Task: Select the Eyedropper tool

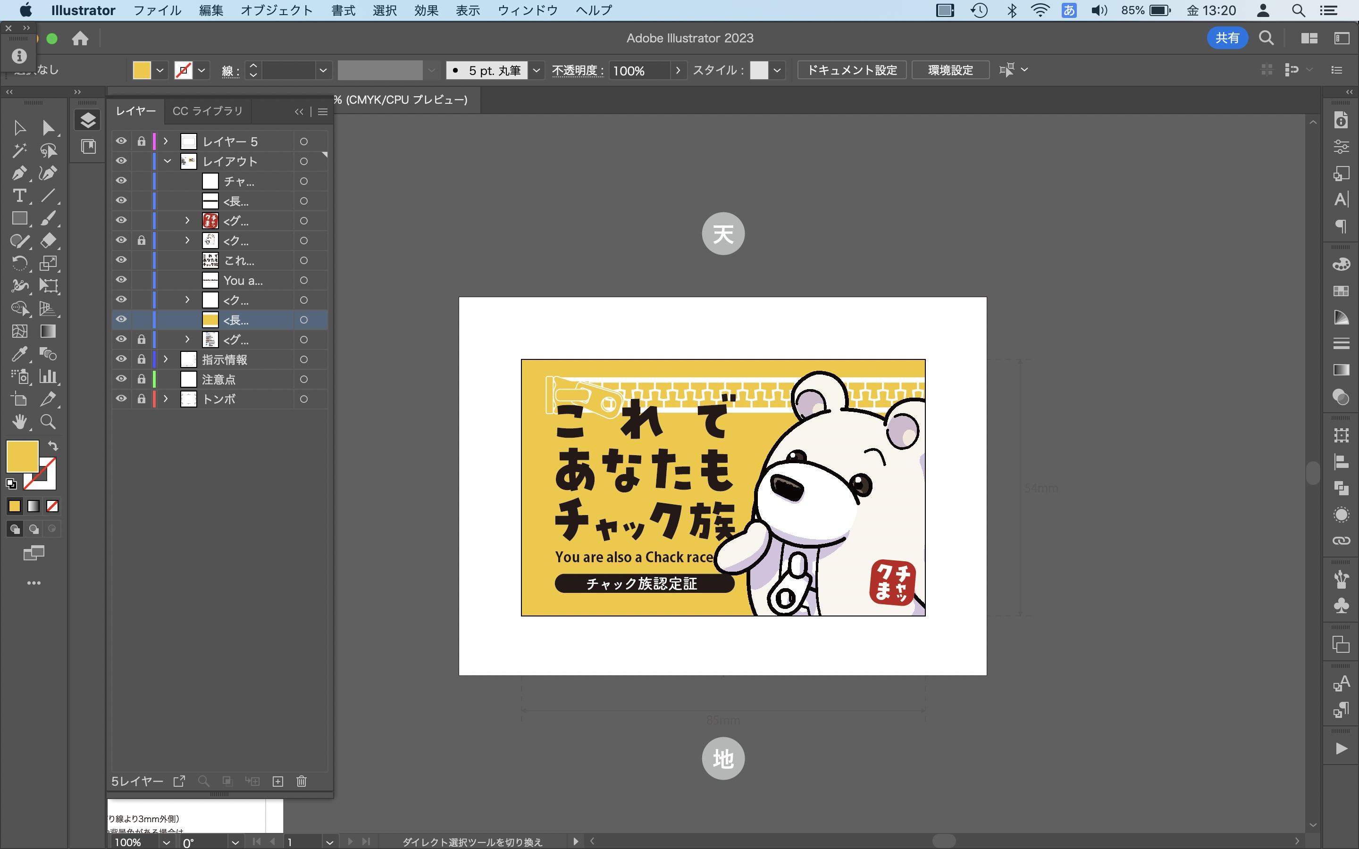Action: tap(19, 354)
